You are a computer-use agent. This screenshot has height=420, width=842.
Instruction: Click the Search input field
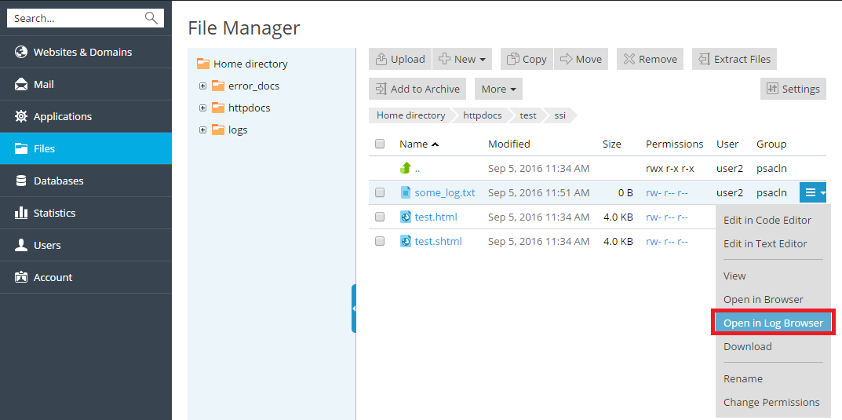pyautogui.click(x=76, y=18)
